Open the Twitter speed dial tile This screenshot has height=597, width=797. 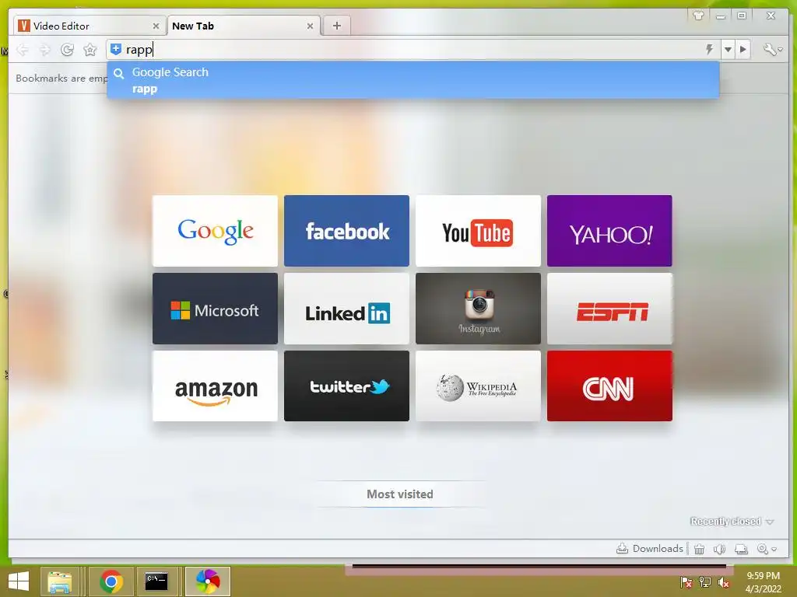[346, 386]
